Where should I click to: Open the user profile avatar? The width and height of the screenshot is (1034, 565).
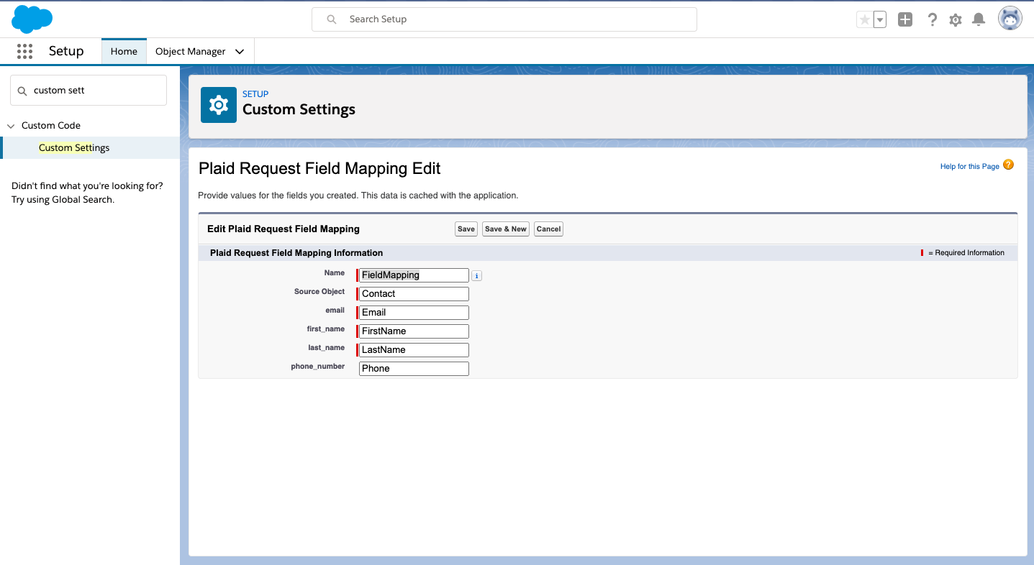[x=1010, y=19]
